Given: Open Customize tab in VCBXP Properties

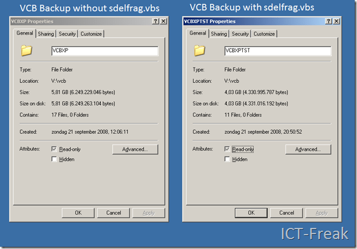Looking at the screenshot, I should pyautogui.click(x=91, y=34).
